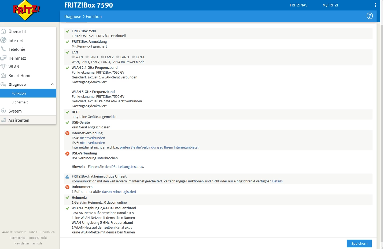Click the Telefonie phone icon
Viewport: 383px width, 249px height.
point(3,49)
